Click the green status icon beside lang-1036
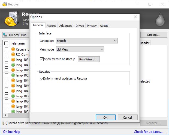Screen dimensions: 169x135 [x=13, y=96]
